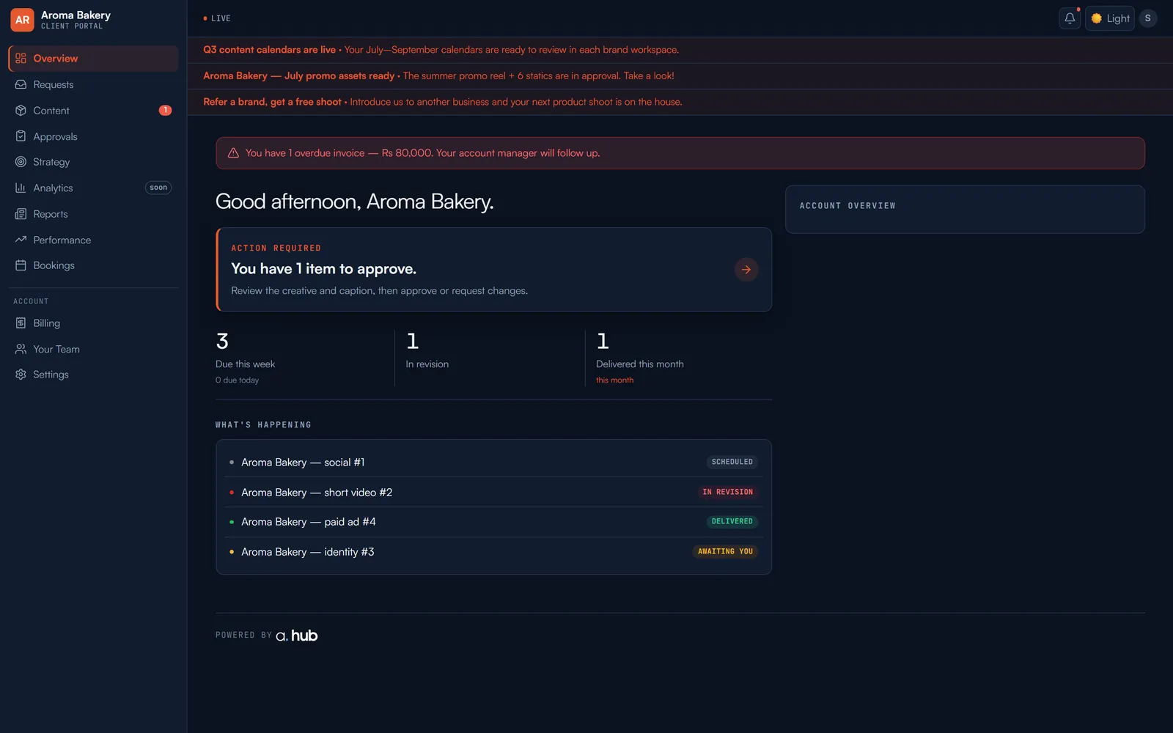
Task: Open Settings from the sidebar
Action: pos(93,375)
